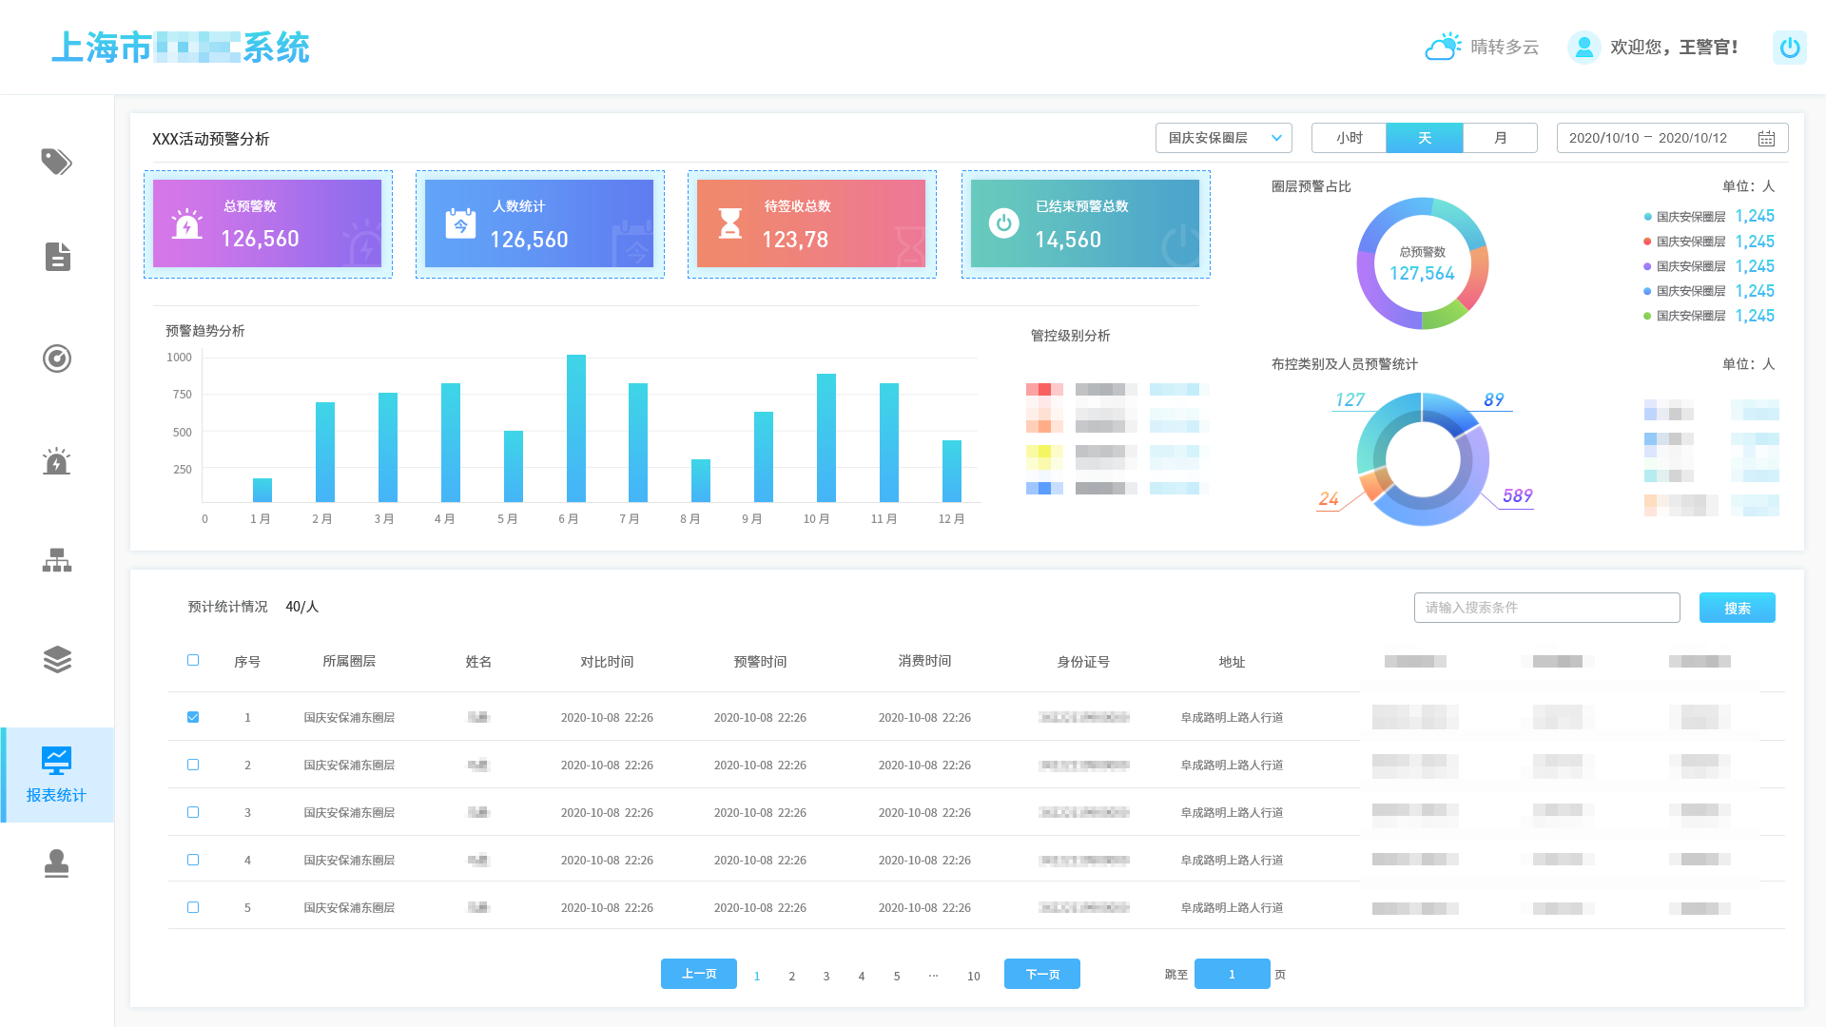1826x1027 pixels.
Task: Open the target radar sidebar icon
Action: point(57,358)
